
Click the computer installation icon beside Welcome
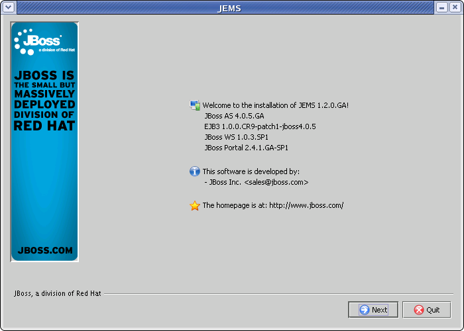[x=194, y=105]
